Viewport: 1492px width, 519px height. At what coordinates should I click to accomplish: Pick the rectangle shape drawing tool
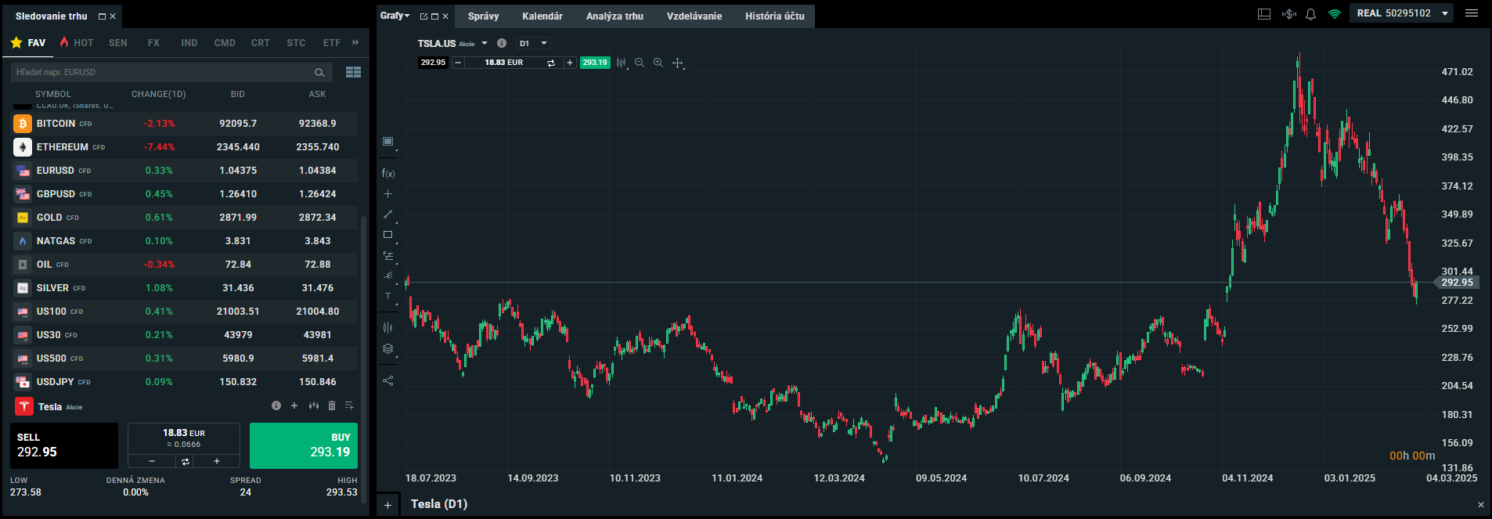pos(387,235)
